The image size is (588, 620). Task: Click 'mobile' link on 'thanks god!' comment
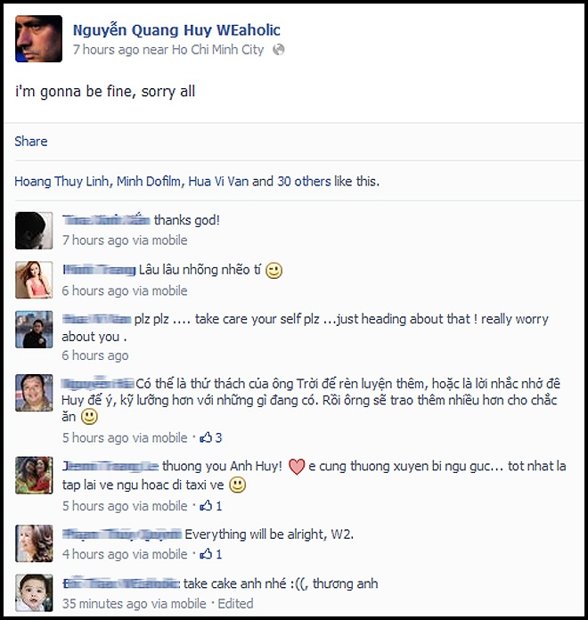[169, 240]
